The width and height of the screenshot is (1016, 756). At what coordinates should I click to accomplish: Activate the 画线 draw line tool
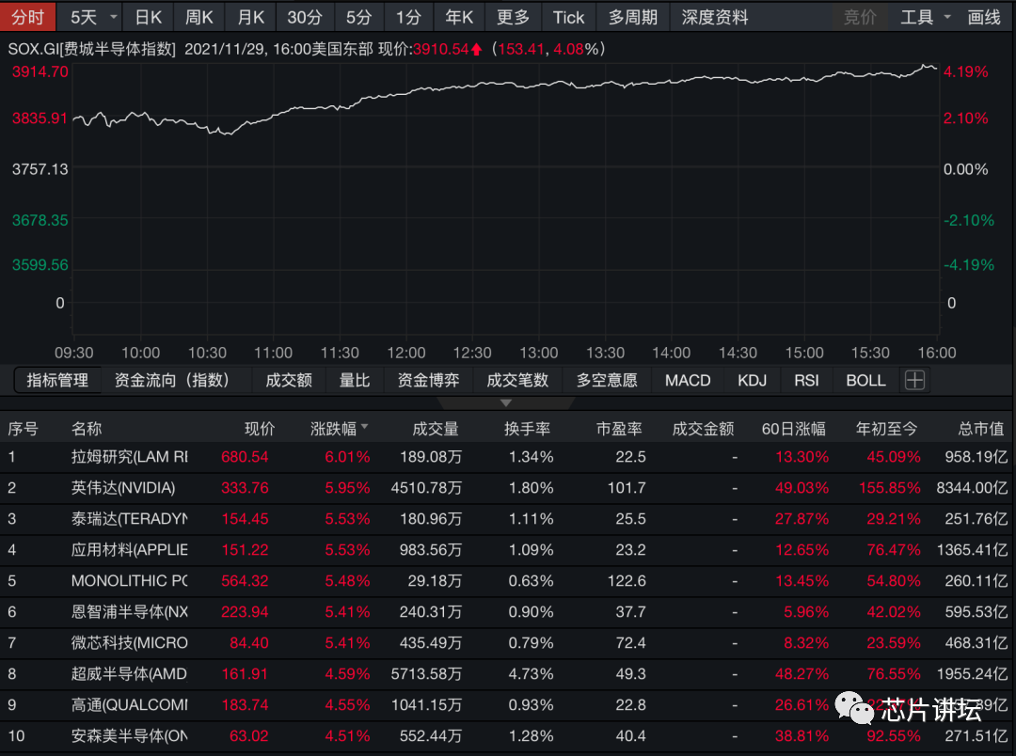(984, 17)
